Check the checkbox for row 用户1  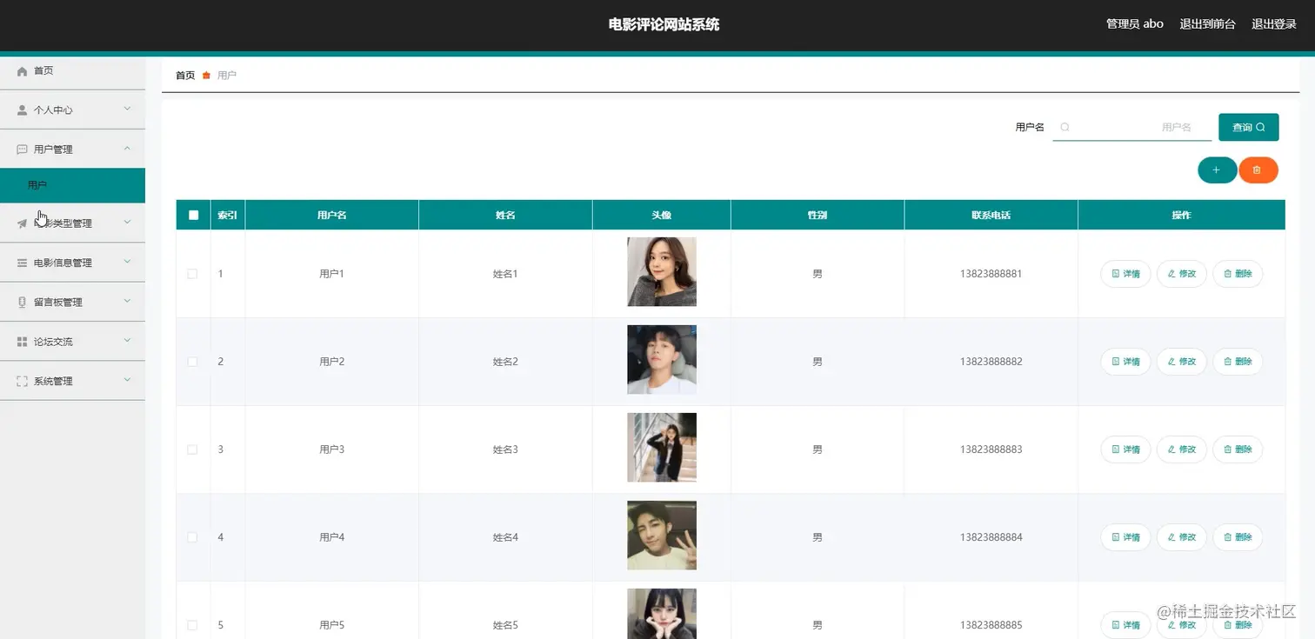193,274
